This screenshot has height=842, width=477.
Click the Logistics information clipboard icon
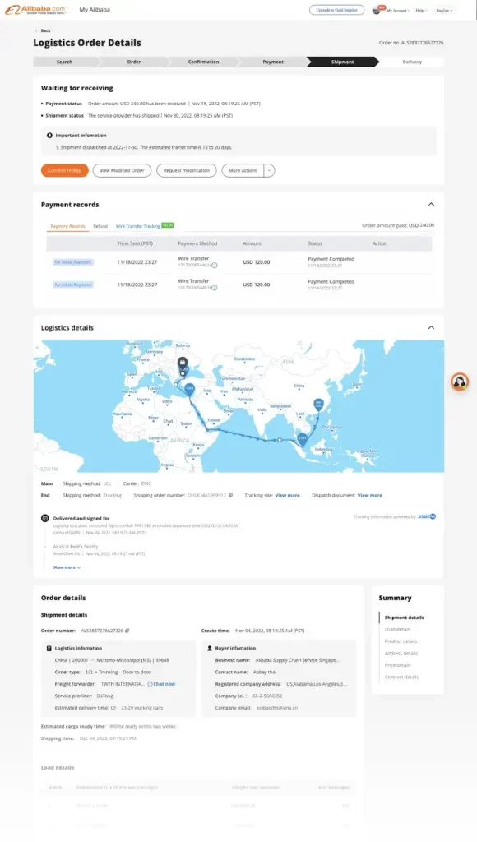pos(49,648)
